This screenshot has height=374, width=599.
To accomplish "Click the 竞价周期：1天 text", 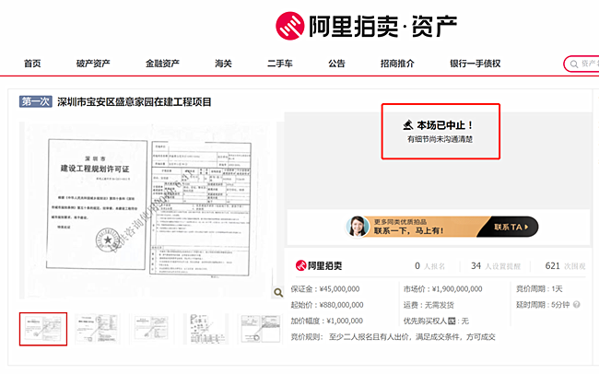I will [539, 289].
